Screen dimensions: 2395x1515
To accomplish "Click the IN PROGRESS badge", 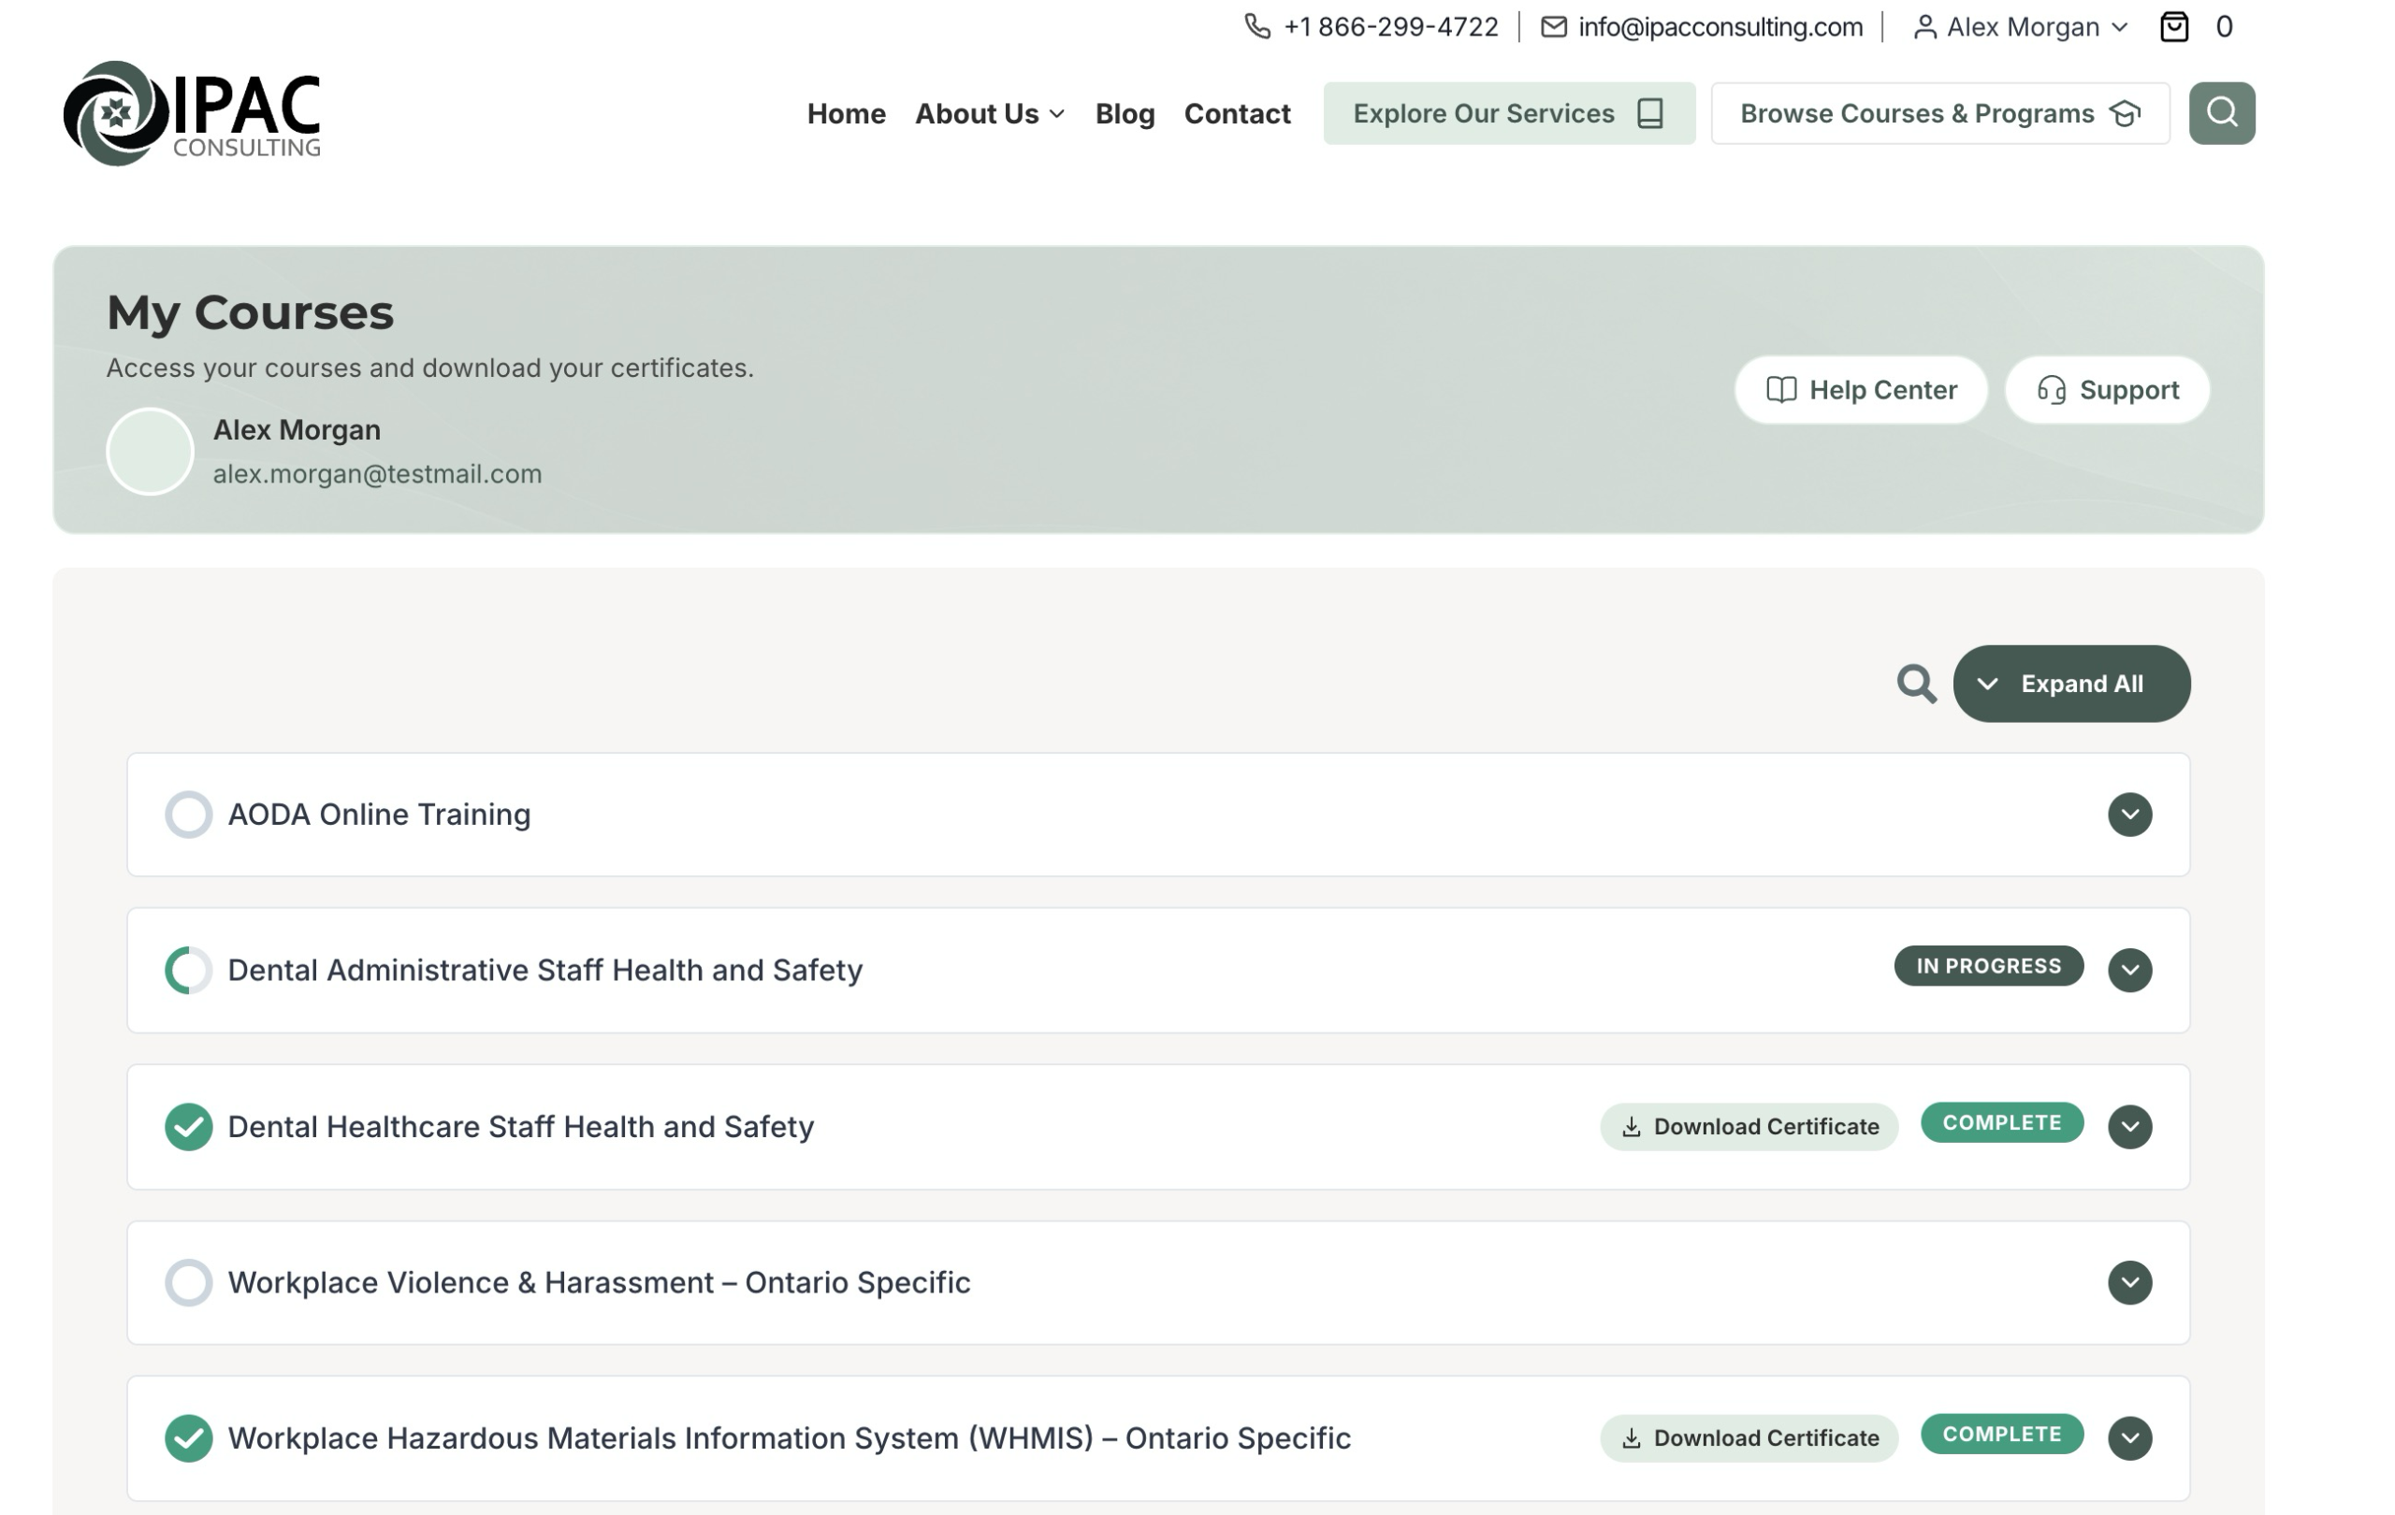I will pyautogui.click(x=1988, y=966).
